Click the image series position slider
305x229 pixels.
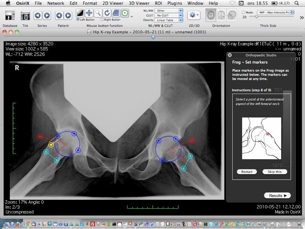pyautogui.click(x=153, y=37)
